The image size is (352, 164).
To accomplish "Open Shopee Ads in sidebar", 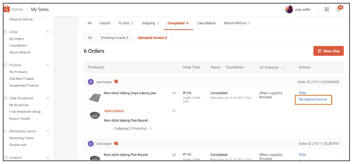I will (x=18, y=145).
